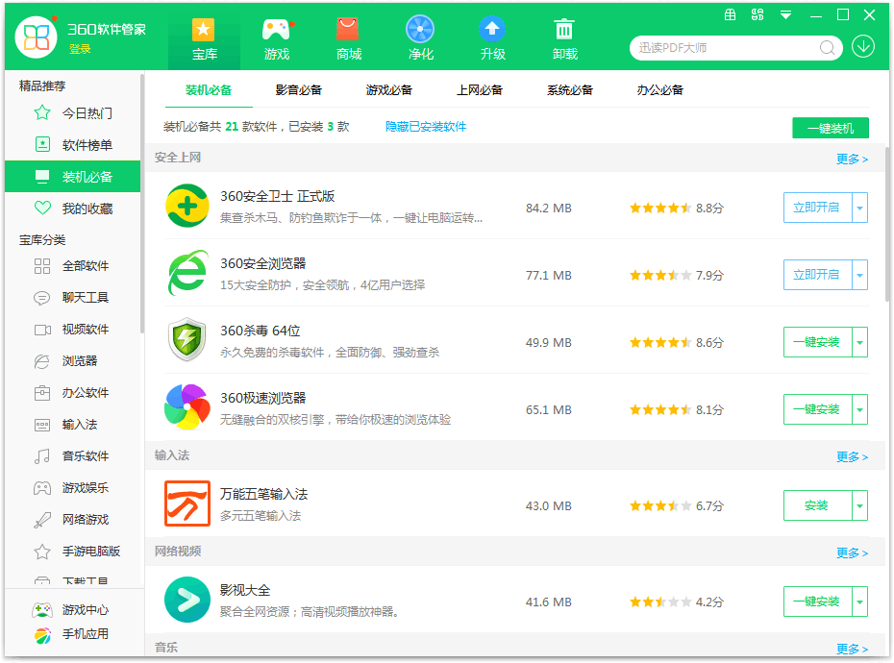Open 游戏娱乐 category in sidebar

(72, 488)
